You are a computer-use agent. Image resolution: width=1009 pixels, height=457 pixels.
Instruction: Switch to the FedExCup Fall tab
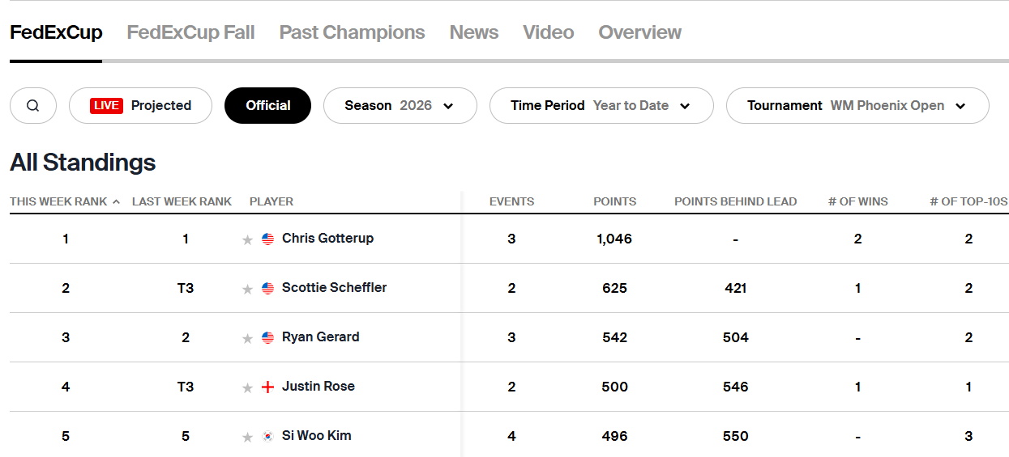[x=190, y=32]
